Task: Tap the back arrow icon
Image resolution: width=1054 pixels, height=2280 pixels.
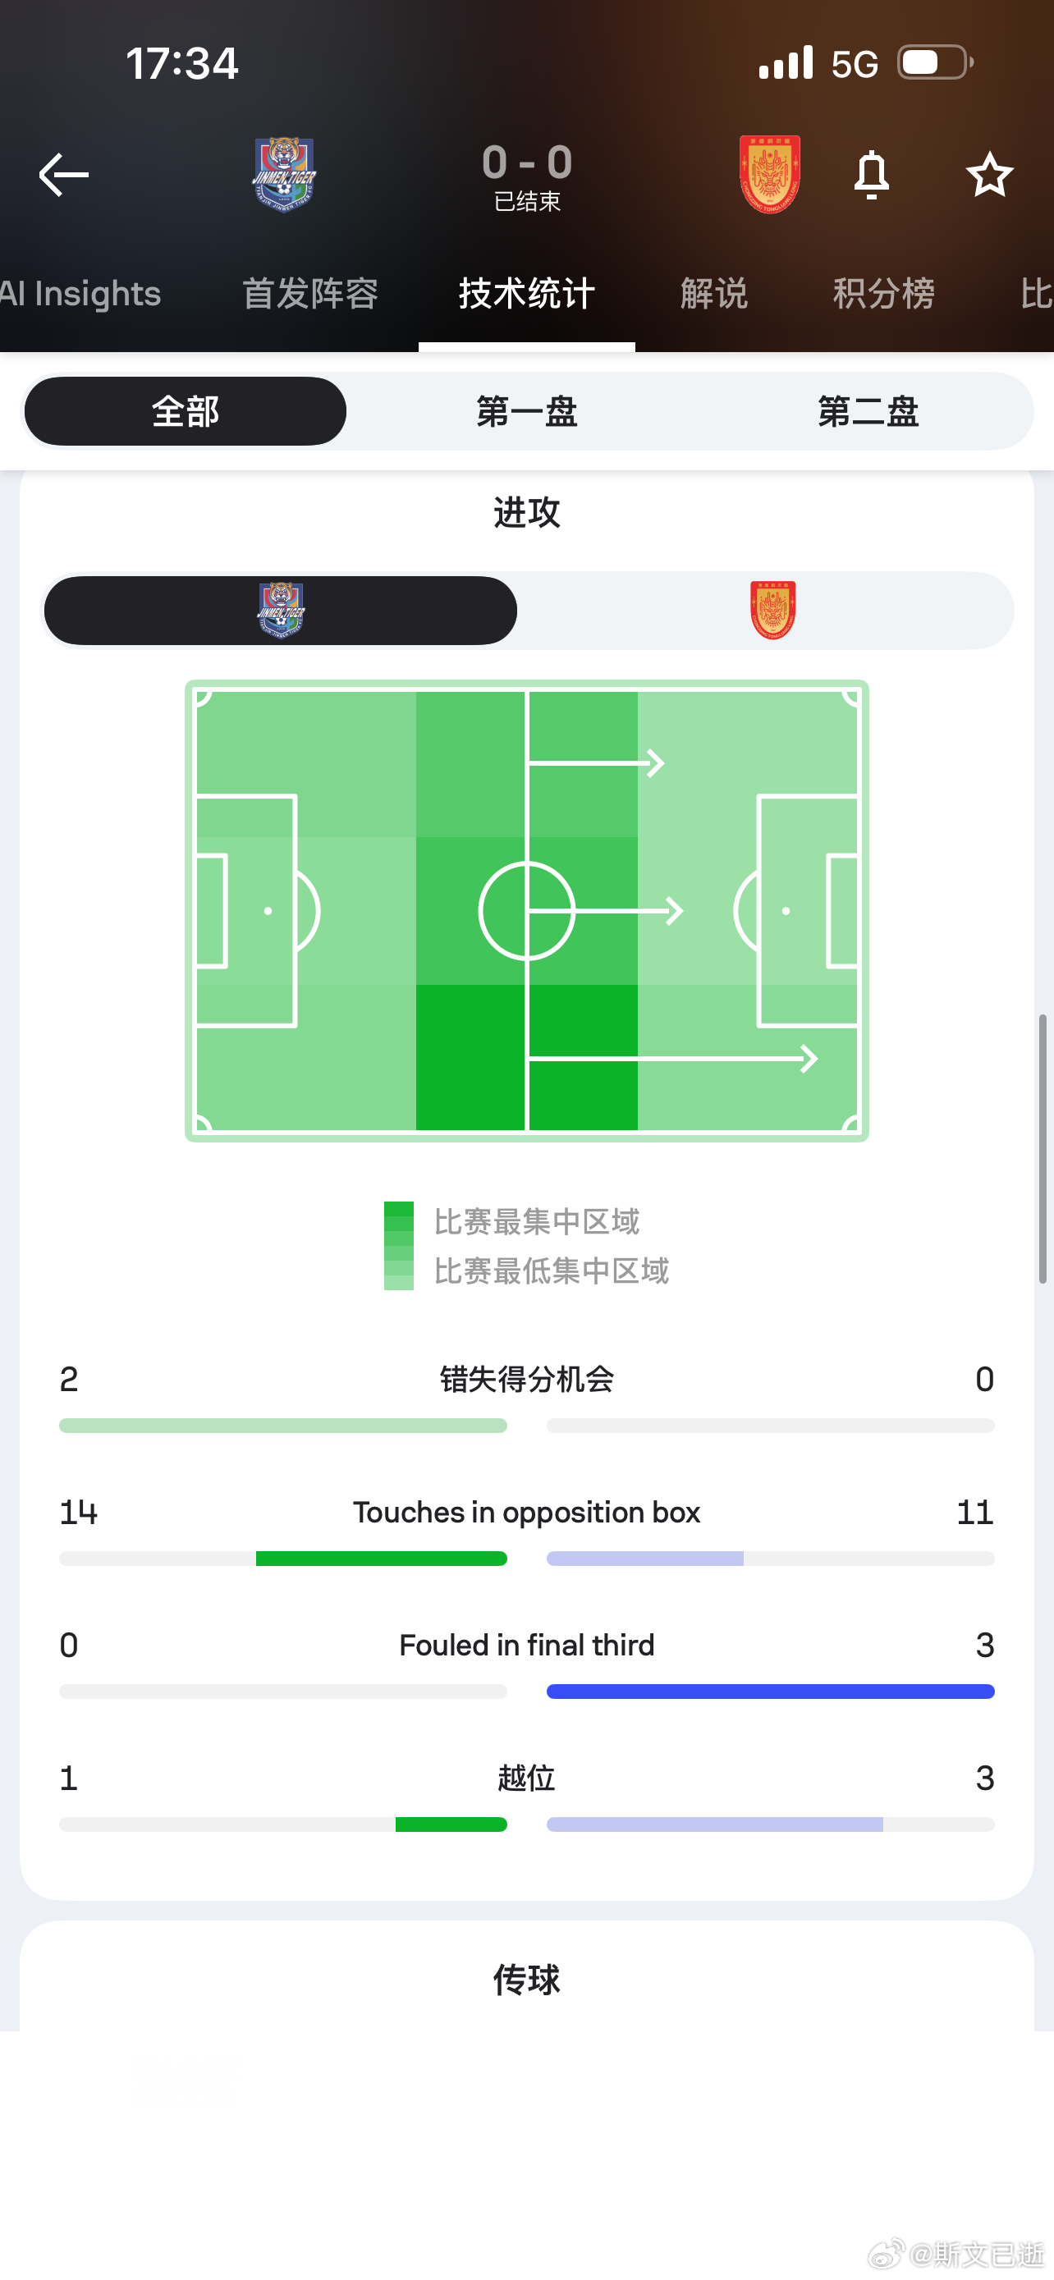Action: click(x=64, y=174)
